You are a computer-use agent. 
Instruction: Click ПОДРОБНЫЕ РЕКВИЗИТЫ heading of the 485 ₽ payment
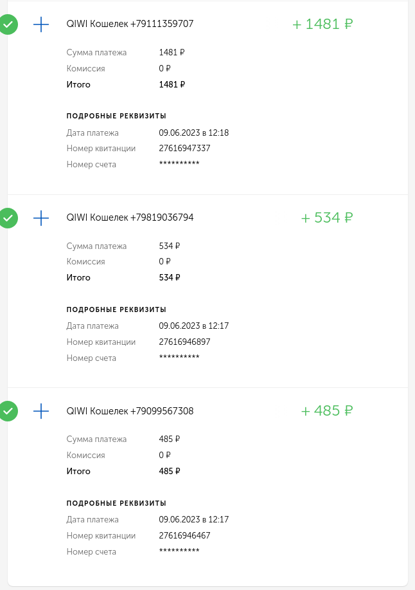point(116,503)
